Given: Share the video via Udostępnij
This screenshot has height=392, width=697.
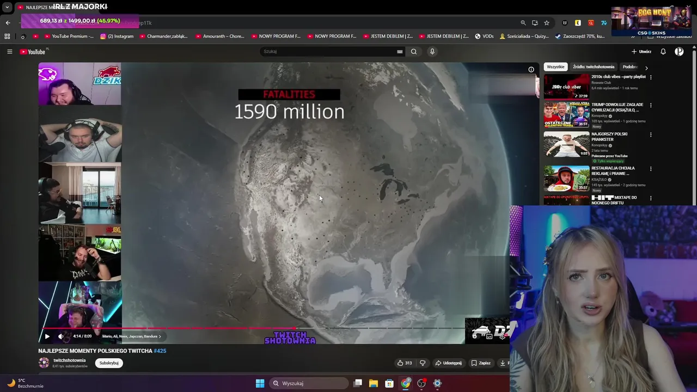Looking at the screenshot, I should click(448, 363).
